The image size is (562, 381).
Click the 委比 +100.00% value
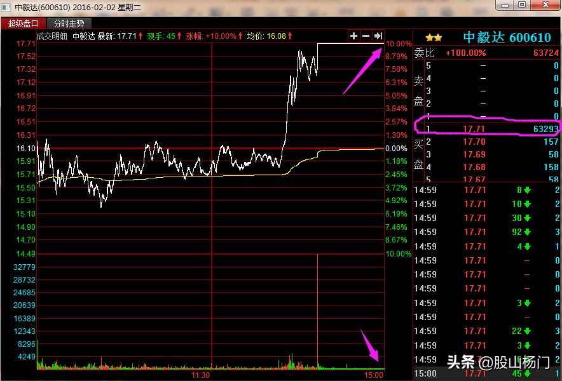pyautogui.click(x=465, y=53)
